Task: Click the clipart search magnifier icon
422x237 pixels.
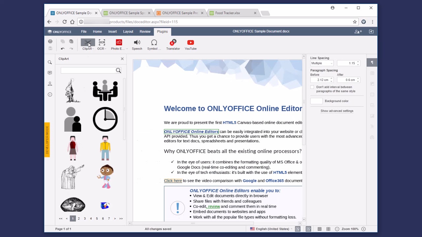Action: tap(118, 70)
